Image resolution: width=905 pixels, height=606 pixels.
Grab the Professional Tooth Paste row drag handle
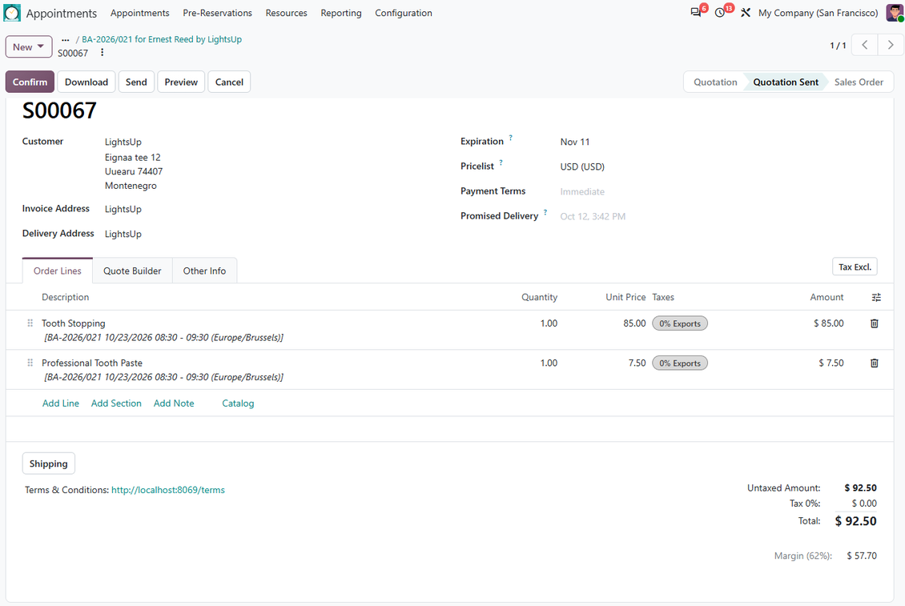(x=30, y=363)
